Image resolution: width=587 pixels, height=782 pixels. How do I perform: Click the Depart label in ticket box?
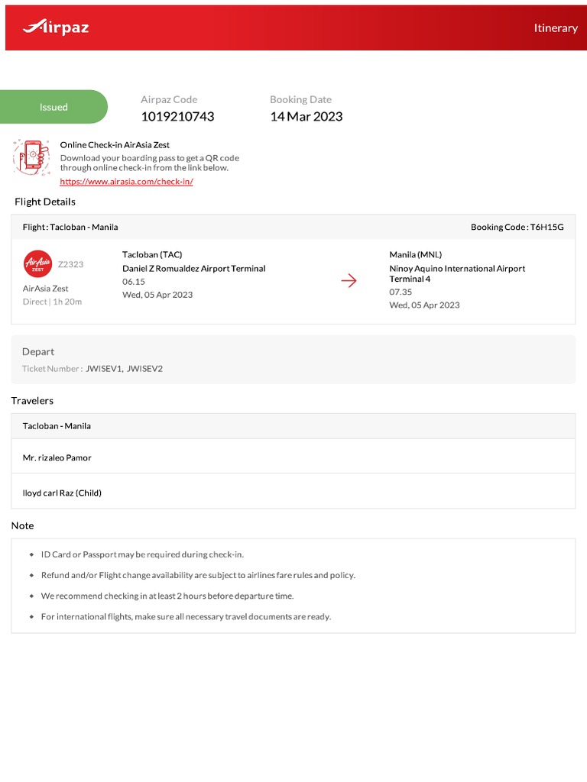(x=38, y=352)
